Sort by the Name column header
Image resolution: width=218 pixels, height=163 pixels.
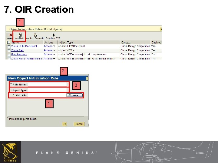(x=15, y=43)
